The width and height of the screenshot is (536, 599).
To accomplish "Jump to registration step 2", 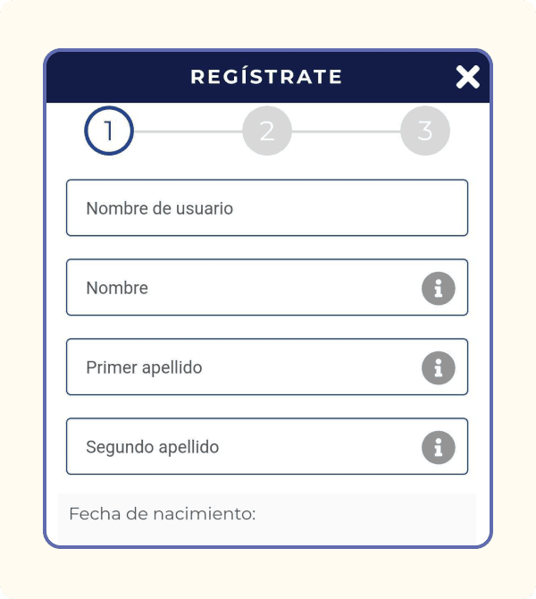I will [267, 131].
